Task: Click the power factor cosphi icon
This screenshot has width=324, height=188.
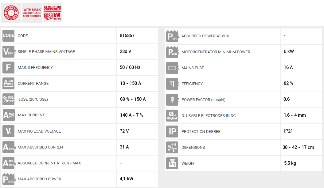Action: pyautogui.click(x=172, y=100)
